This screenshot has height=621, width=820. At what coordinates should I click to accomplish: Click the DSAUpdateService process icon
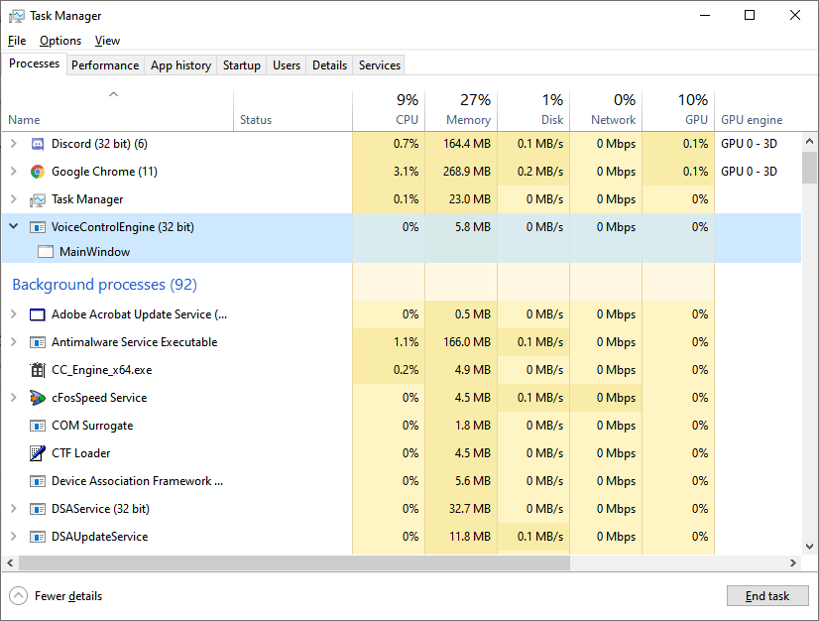tap(38, 537)
